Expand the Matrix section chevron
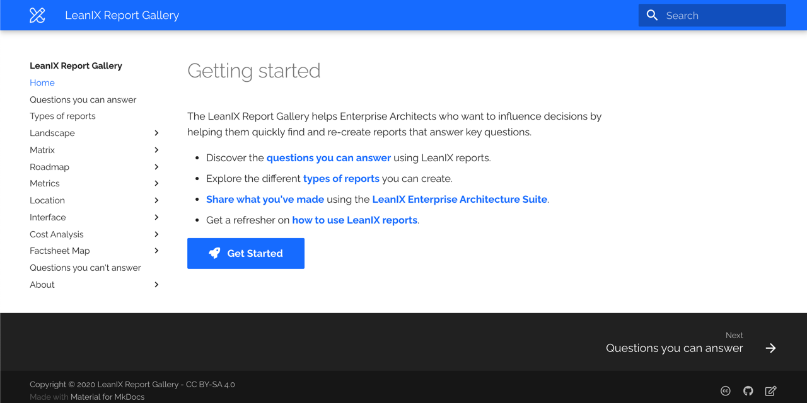Screen dimensions: 807x403 (x=156, y=150)
